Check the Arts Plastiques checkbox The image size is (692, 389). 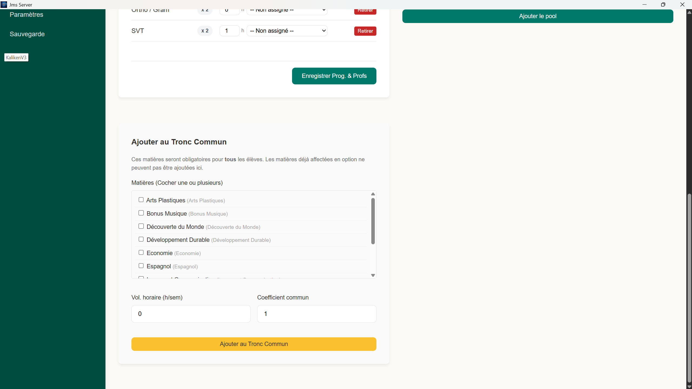pos(141,200)
